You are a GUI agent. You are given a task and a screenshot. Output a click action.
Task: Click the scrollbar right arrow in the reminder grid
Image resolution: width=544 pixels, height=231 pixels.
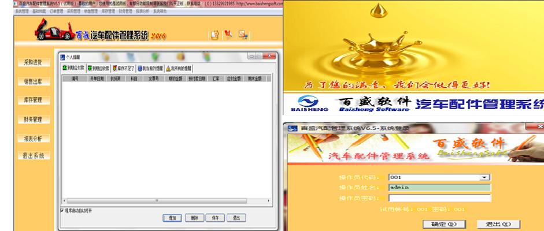pos(268,201)
